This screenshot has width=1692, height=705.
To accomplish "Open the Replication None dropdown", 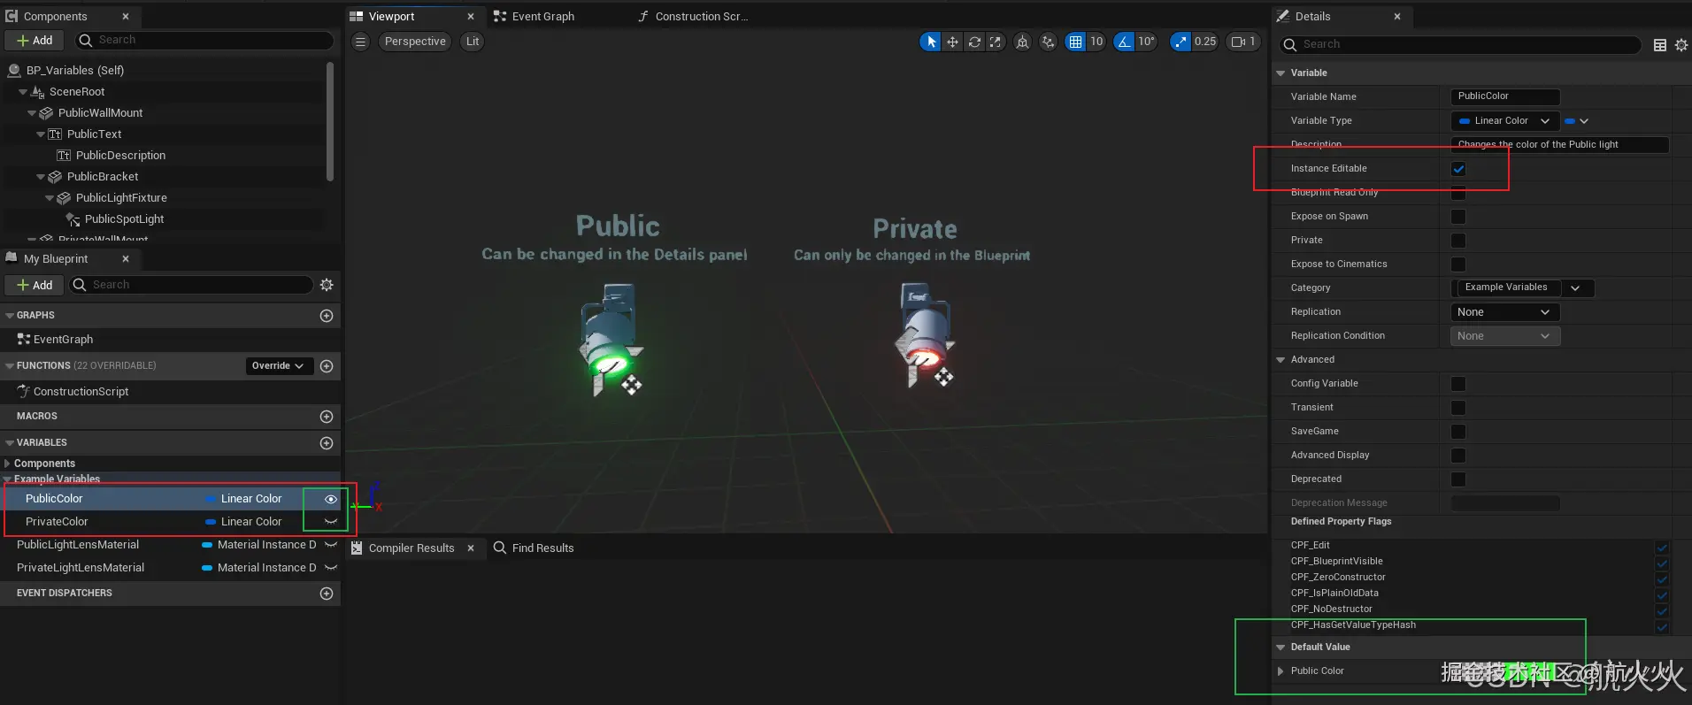I will tap(1505, 312).
